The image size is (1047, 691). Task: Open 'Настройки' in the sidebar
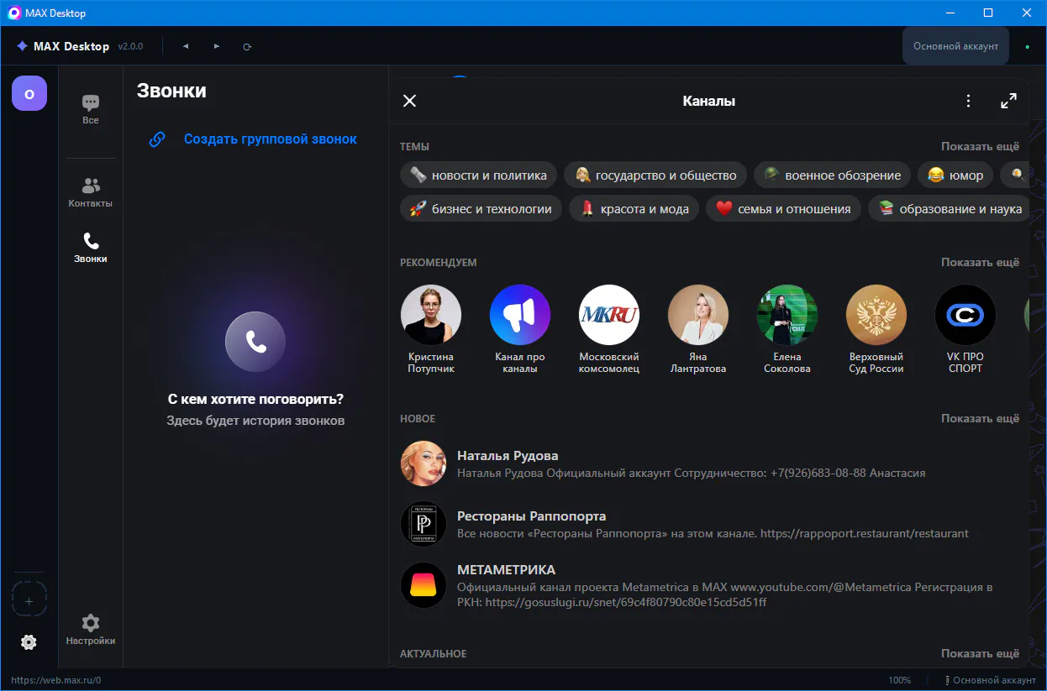(91, 630)
